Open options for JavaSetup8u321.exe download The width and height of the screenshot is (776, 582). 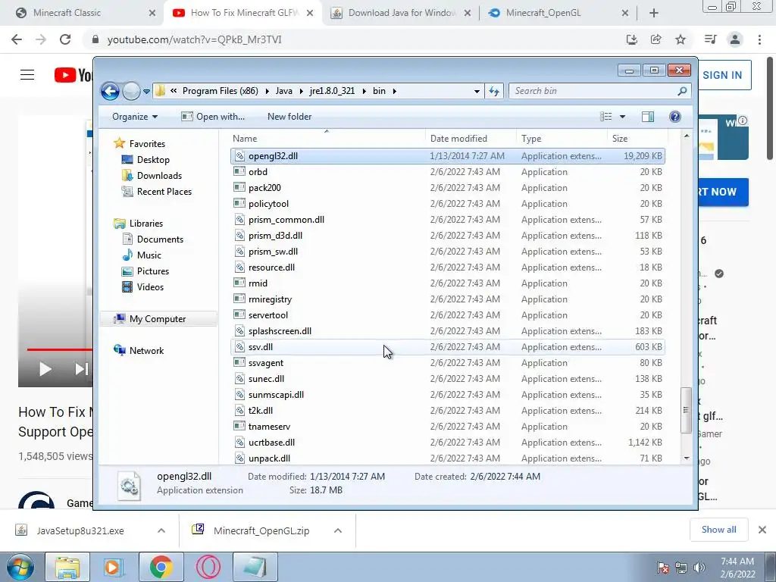[x=161, y=530]
